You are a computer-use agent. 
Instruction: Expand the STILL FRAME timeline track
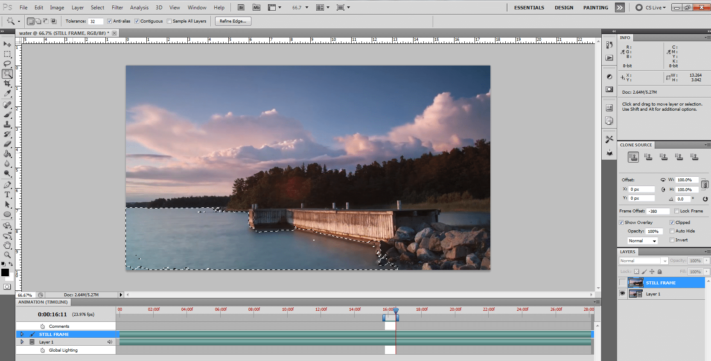coord(22,334)
